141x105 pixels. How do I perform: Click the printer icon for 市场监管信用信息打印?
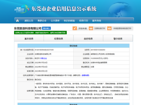coord(109,28)
